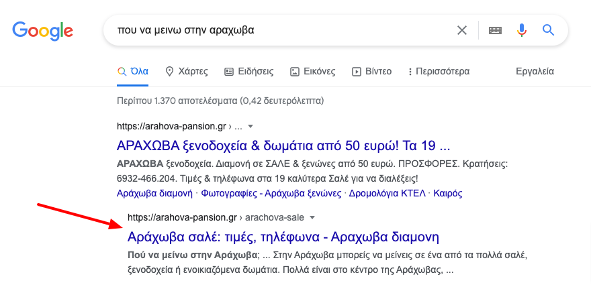This screenshot has width=591, height=295.
Task: Expand the arachova-sale result dropdown arrow
Action: click(x=312, y=217)
